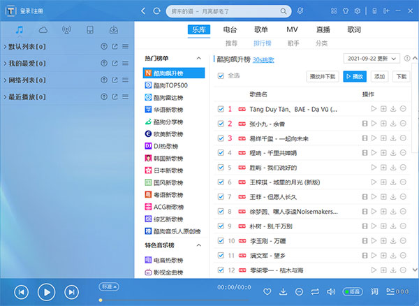Open the app tools grid icon
This screenshot has width=419, height=306.
click(x=334, y=11)
